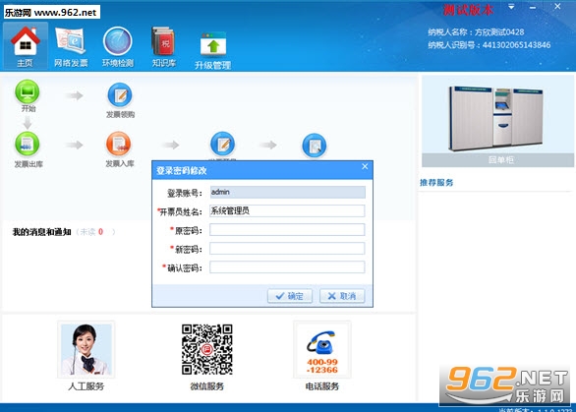This screenshot has width=576, height=412.
Task: Launch 环境检测 environment check
Action: click(x=118, y=46)
